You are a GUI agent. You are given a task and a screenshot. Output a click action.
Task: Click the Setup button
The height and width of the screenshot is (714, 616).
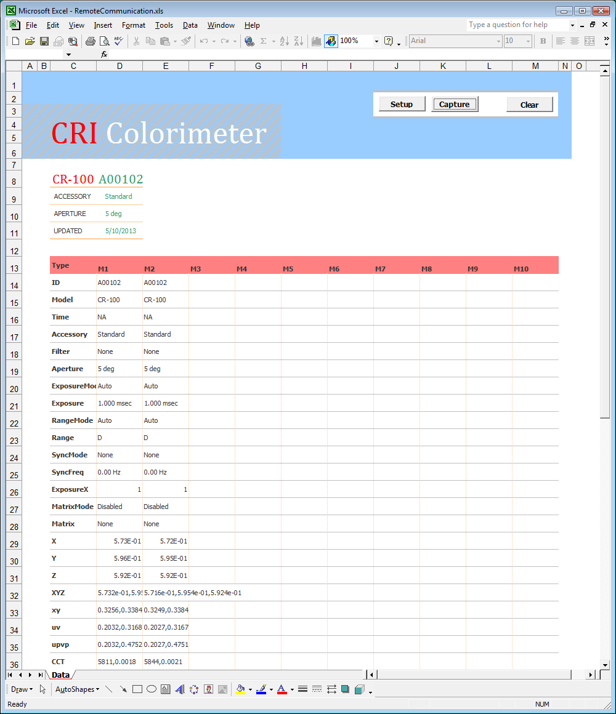(x=402, y=104)
